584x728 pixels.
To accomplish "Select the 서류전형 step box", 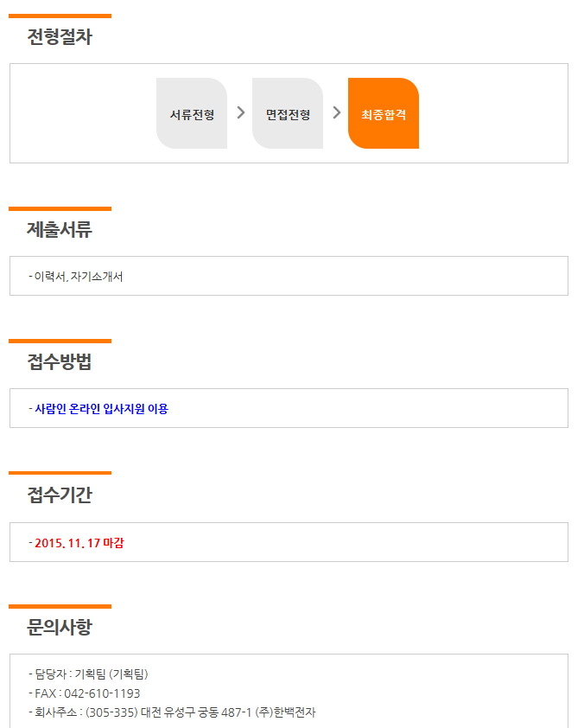I will point(192,113).
